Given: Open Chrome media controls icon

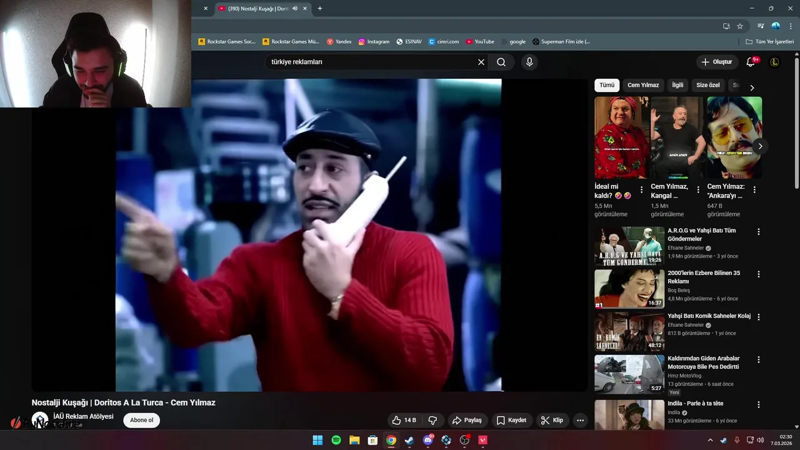Looking at the screenshot, I should click(761, 26).
